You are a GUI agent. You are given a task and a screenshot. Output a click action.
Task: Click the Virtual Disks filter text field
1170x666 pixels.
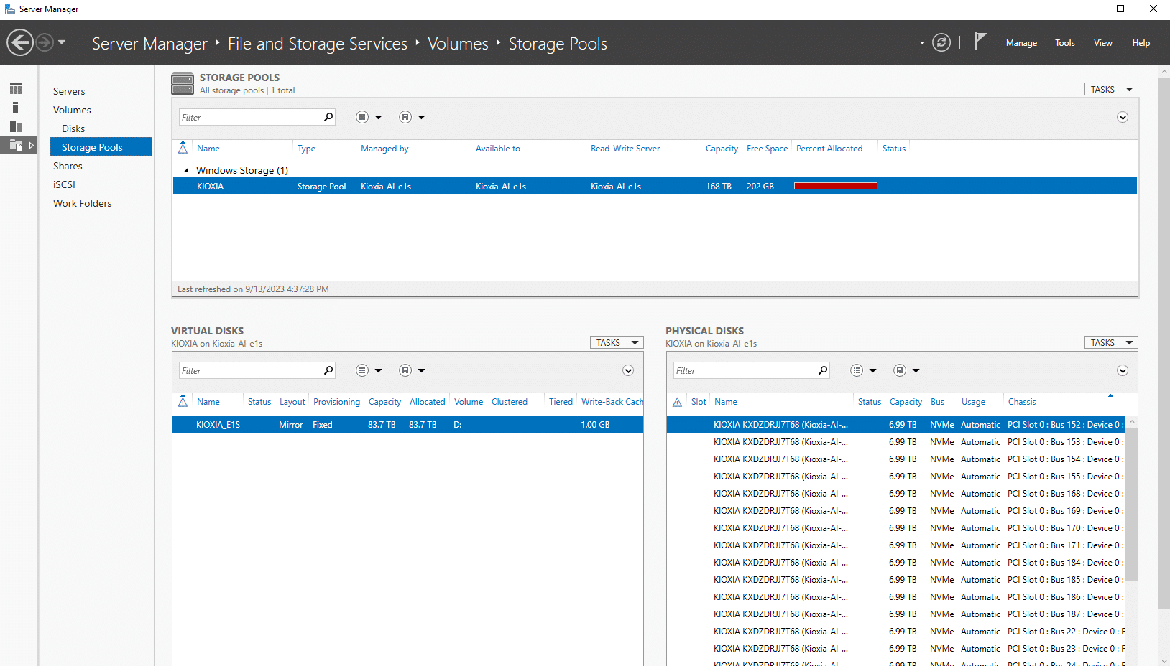[x=249, y=370]
